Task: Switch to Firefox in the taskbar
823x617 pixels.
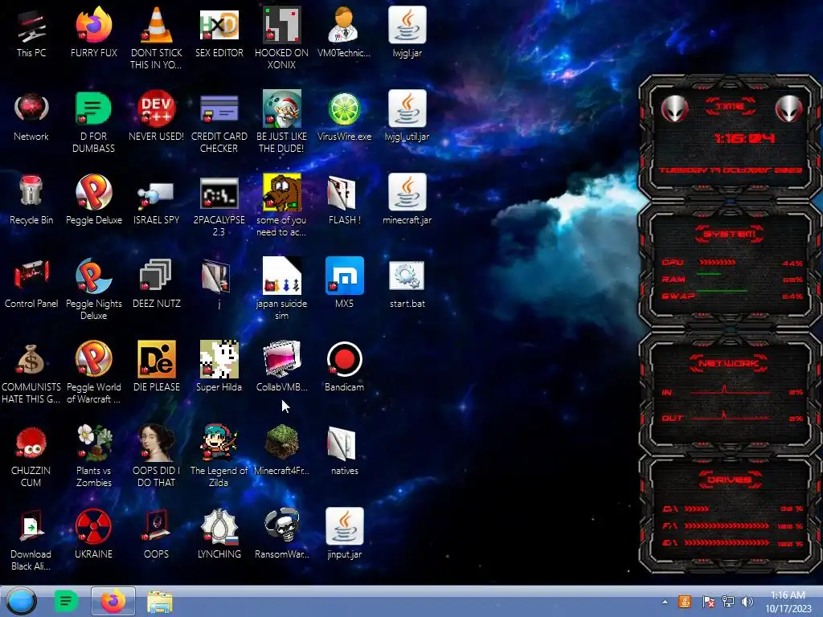Action: (113, 601)
